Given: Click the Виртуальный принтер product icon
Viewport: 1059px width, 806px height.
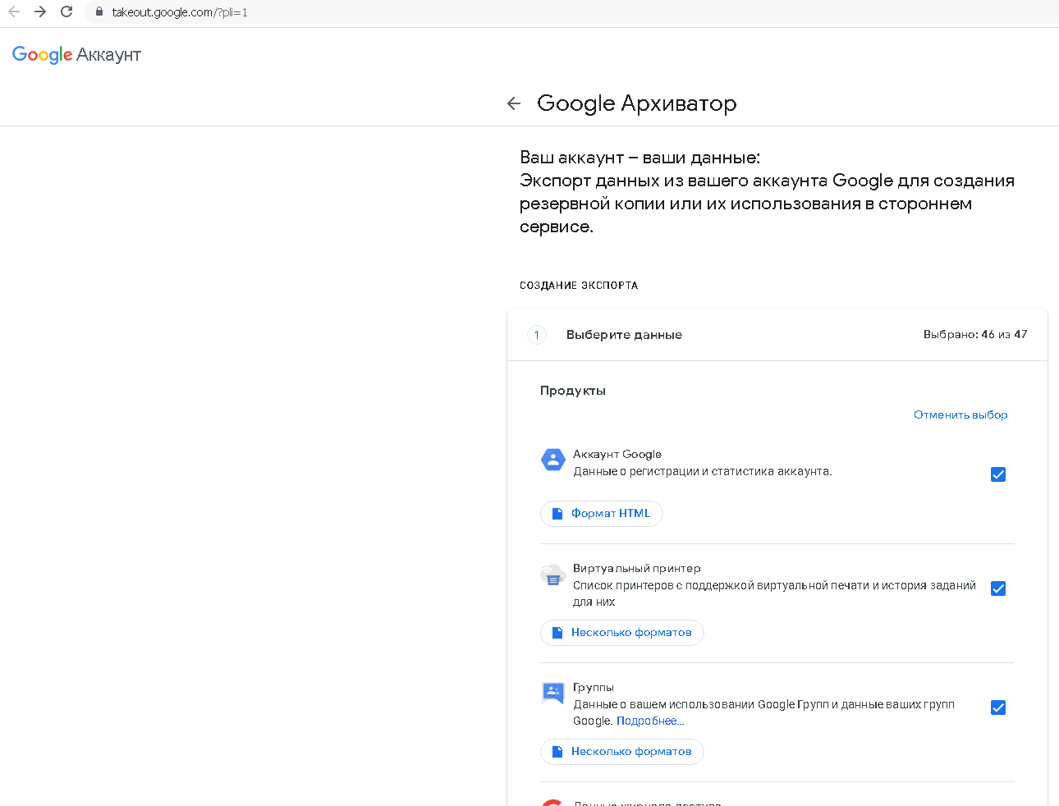Looking at the screenshot, I should [553, 575].
